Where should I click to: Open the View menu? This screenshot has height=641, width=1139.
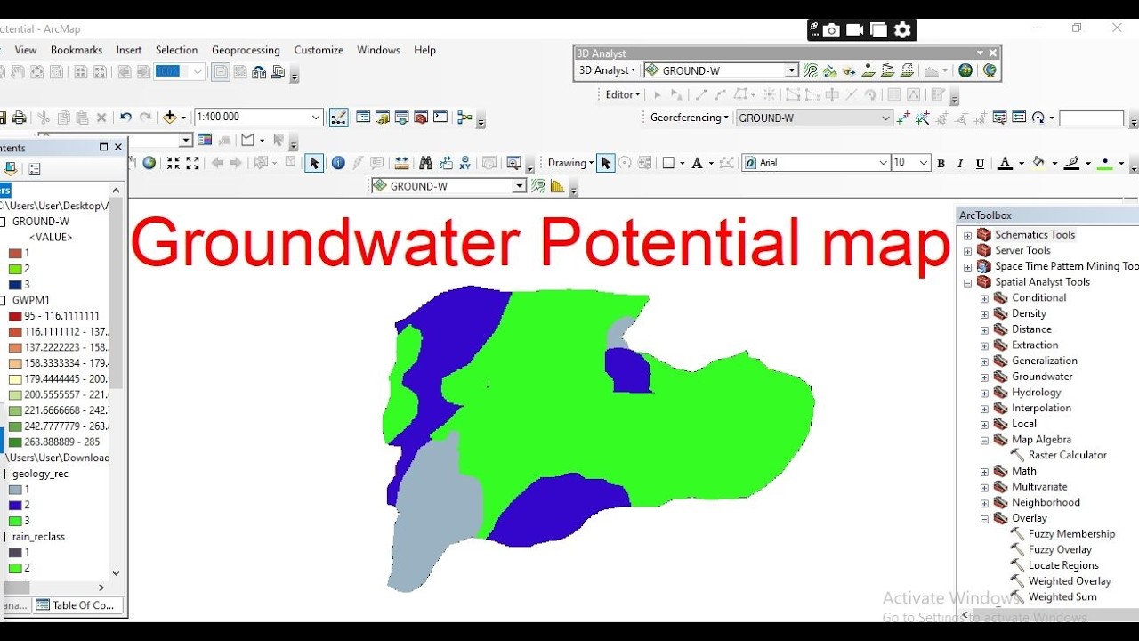[x=26, y=50]
